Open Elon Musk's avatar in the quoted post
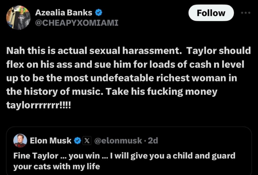Image resolution: width=258 pixels, height=175 pixels. (20, 140)
